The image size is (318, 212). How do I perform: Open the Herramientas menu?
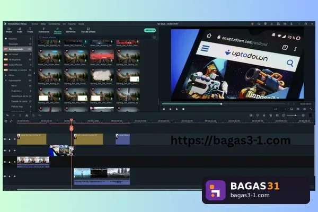pos(54,24)
